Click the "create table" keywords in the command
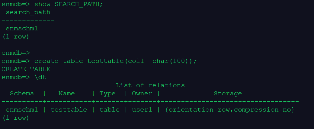This screenshot has height=129, width=314. [x=59, y=61]
